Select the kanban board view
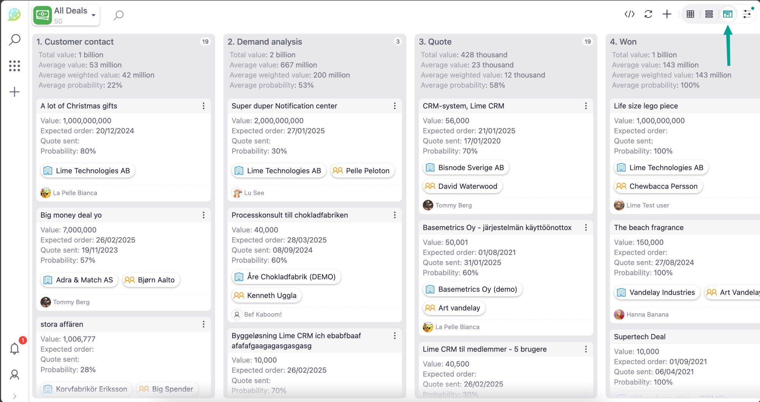Image resolution: width=760 pixels, height=402 pixels. [x=728, y=14]
